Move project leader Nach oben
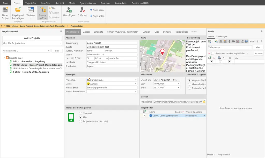 click(x=97, y=10)
